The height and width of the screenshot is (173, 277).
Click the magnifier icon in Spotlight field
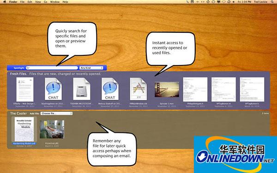28,68
